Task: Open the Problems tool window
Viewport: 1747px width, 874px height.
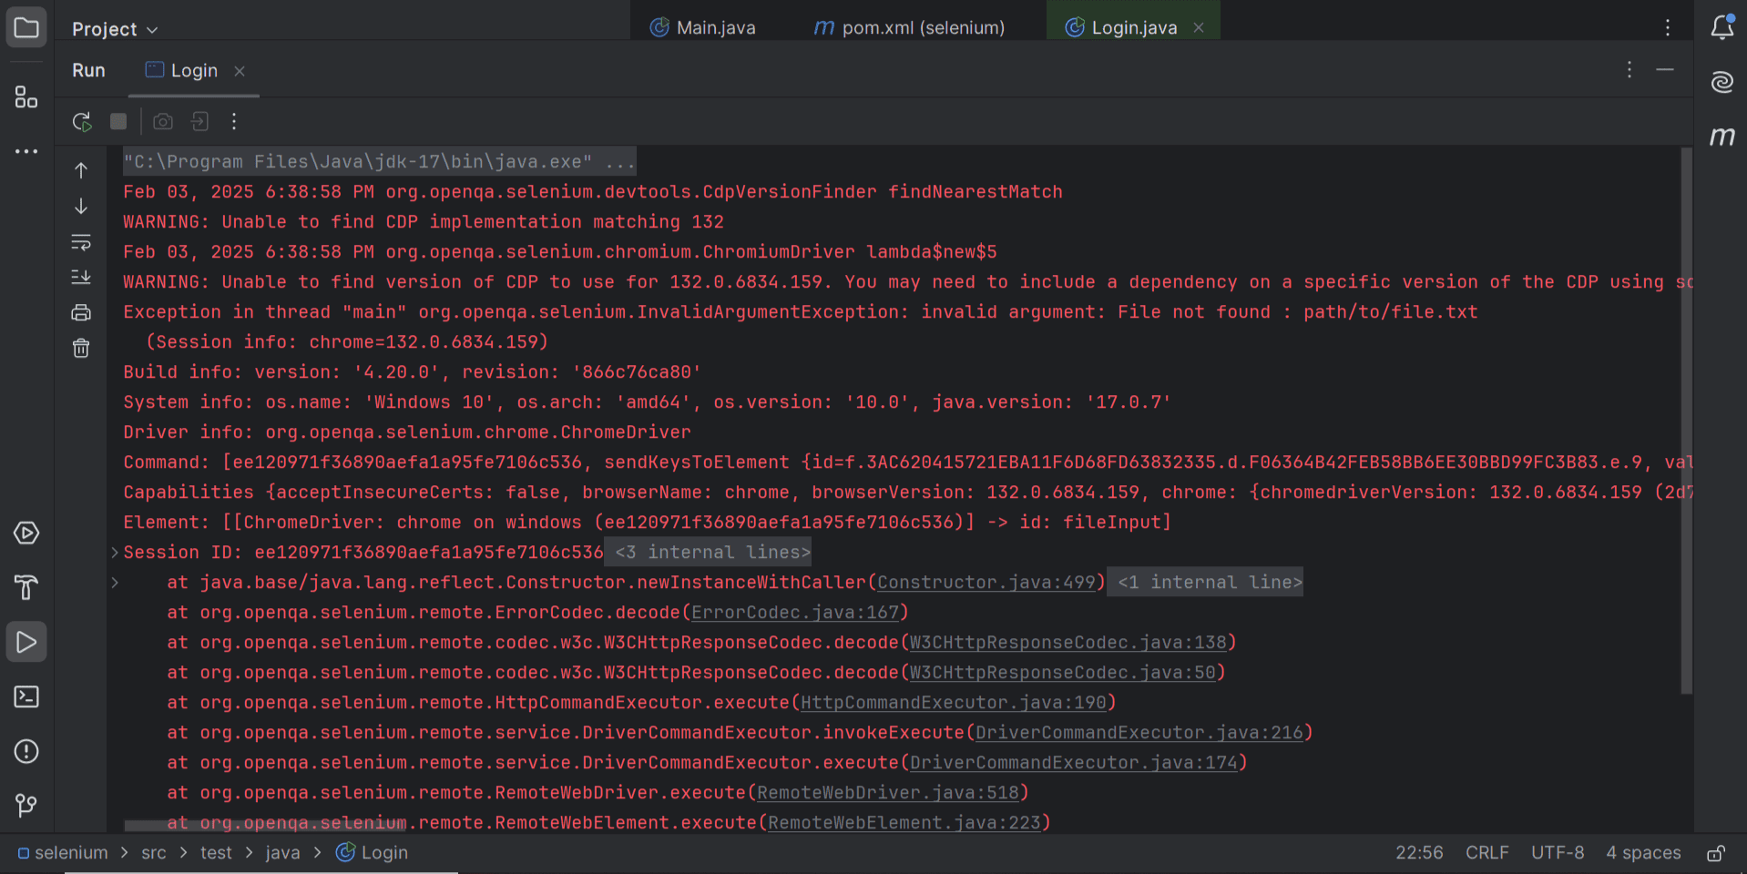Action: [26, 752]
